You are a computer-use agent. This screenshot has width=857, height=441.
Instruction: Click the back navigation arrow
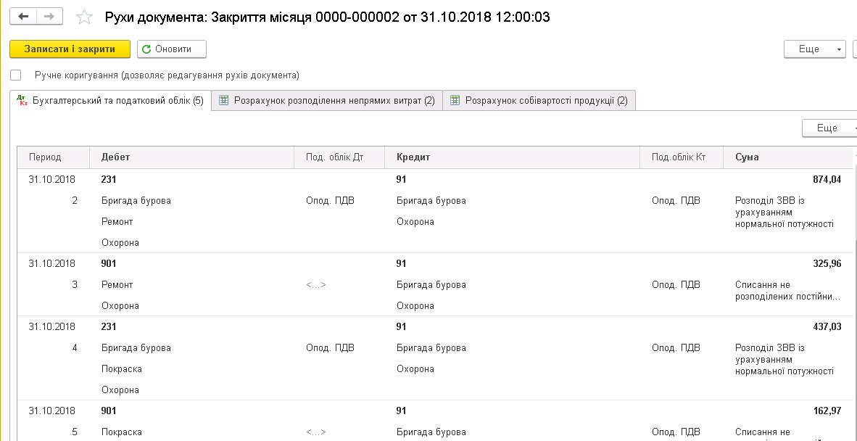click(x=23, y=16)
